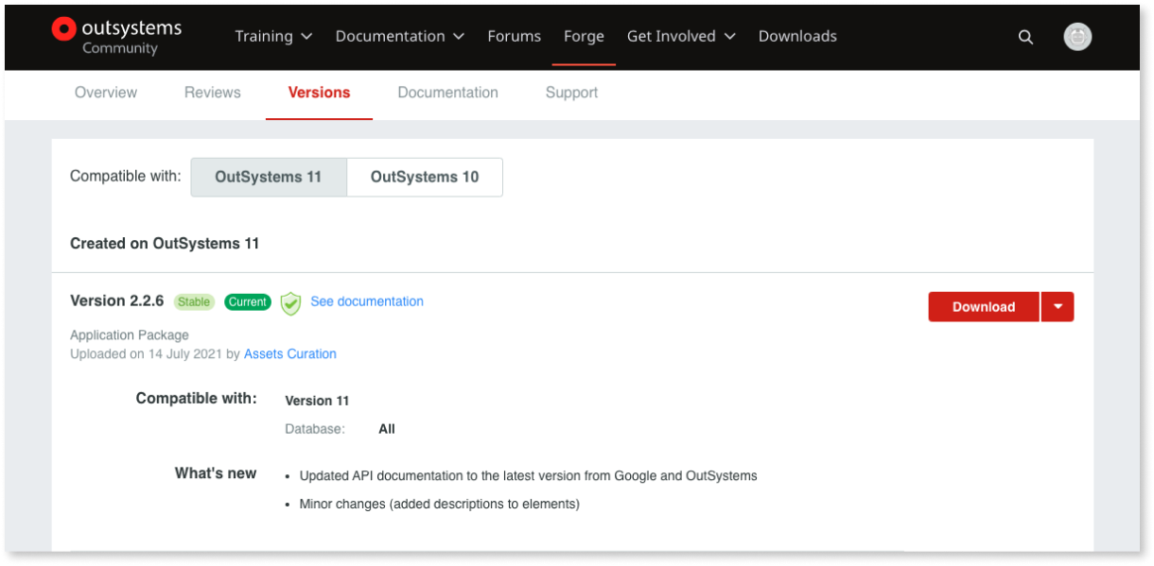Click the OutSystems Community logo

[115, 36]
